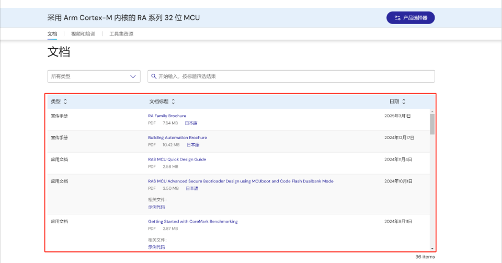Screen dimensions: 502x263
Task: Open the 视频和培训 tab
Action: pos(83,34)
